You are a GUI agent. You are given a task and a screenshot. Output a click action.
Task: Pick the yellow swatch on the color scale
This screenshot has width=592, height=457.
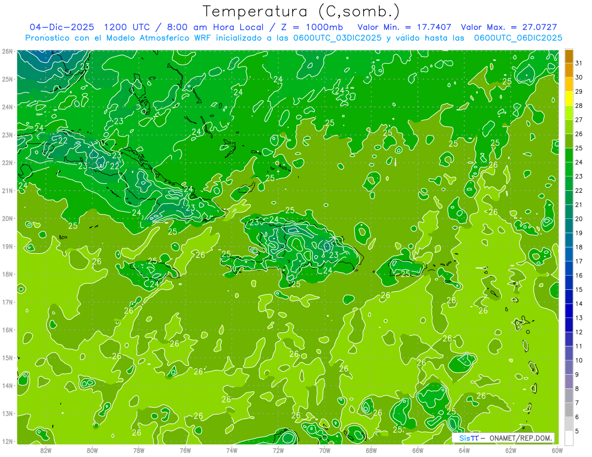pos(569,98)
